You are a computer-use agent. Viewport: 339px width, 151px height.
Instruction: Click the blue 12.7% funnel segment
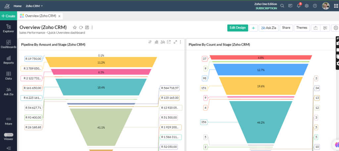pos(261,70)
